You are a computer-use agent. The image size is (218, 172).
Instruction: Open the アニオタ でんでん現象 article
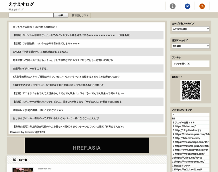coord(68,93)
